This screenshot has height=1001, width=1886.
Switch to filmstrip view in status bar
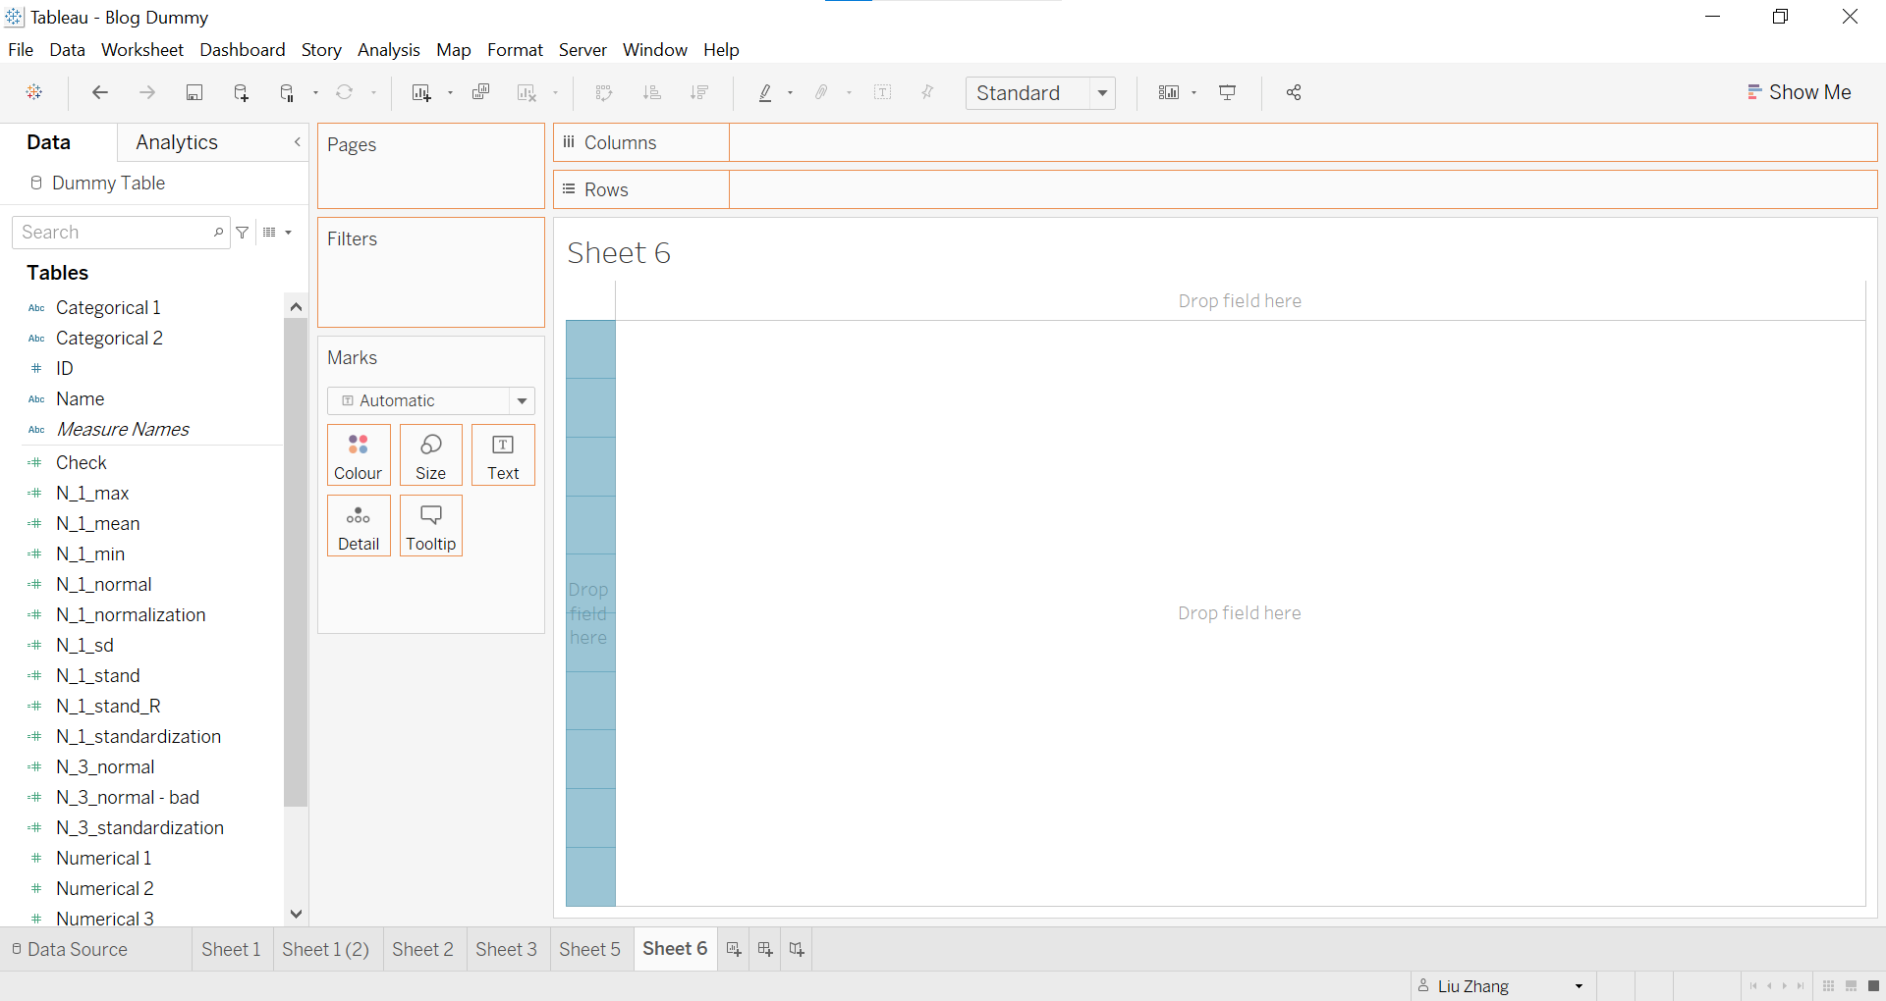[1851, 986]
